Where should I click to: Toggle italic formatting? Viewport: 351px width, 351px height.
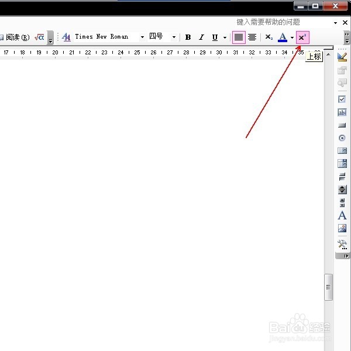coord(201,37)
